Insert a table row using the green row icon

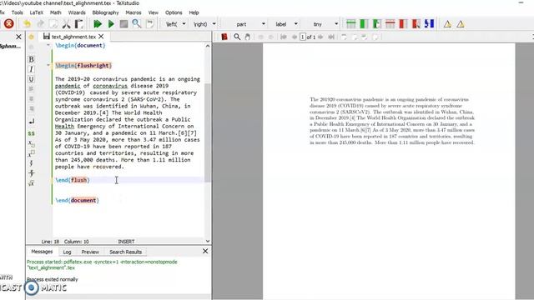click(350, 24)
